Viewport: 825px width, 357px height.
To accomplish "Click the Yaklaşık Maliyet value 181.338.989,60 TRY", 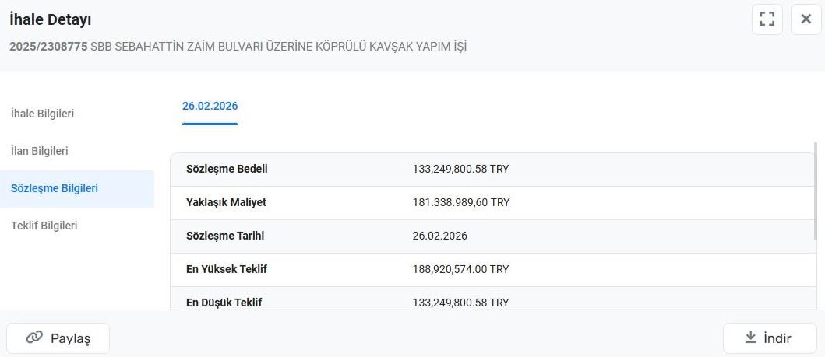I will [x=461, y=202].
